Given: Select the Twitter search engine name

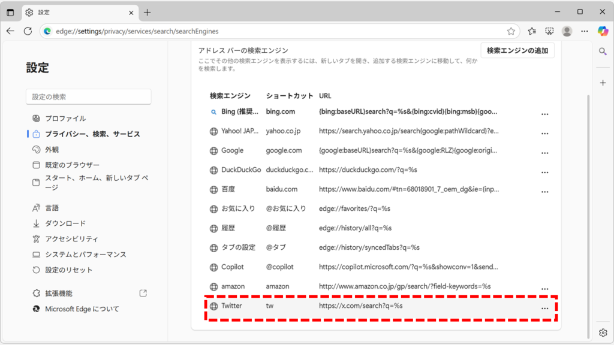Looking at the screenshot, I should [x=231, y=306].
